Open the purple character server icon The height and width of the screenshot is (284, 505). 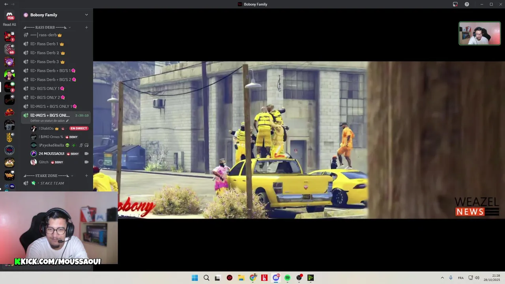(x=9, y=62)
